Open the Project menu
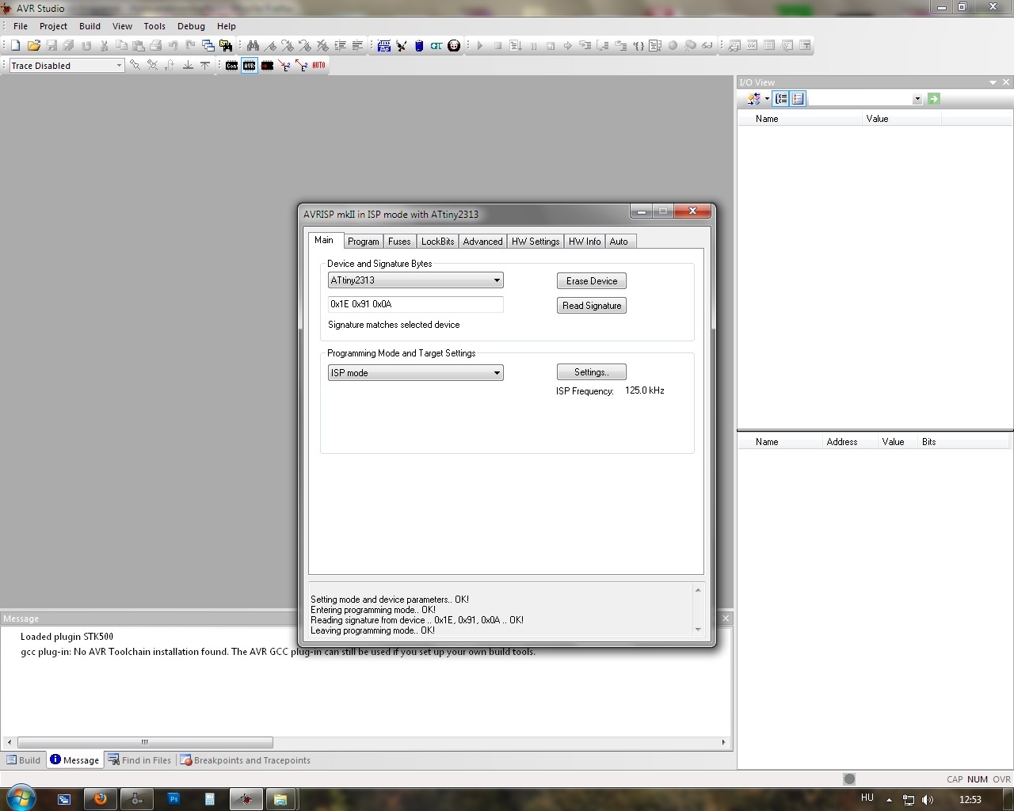Image resolution: width=1014 pixels, height=811 pixels. click(53, 26)
